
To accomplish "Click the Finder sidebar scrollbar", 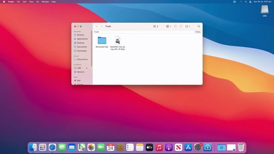I will pyautogui.click(x=92, y=48).
